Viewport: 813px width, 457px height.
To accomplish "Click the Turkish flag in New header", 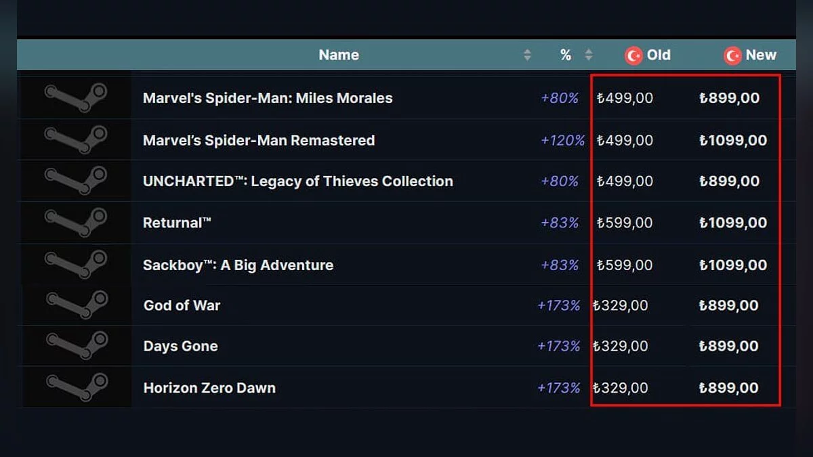I will (732, 56).
